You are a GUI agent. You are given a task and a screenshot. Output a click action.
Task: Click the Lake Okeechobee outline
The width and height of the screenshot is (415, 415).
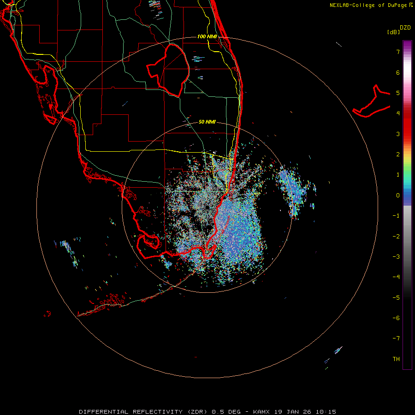(168, 70)
